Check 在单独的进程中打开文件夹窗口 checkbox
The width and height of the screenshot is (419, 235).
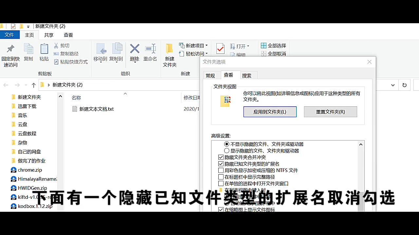click(x=221, y=183)
